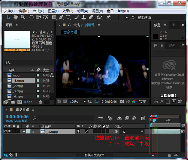Screen dimensions: 188x160
Task: Select _3.mpg in the project list
Action: coord(18,91)
